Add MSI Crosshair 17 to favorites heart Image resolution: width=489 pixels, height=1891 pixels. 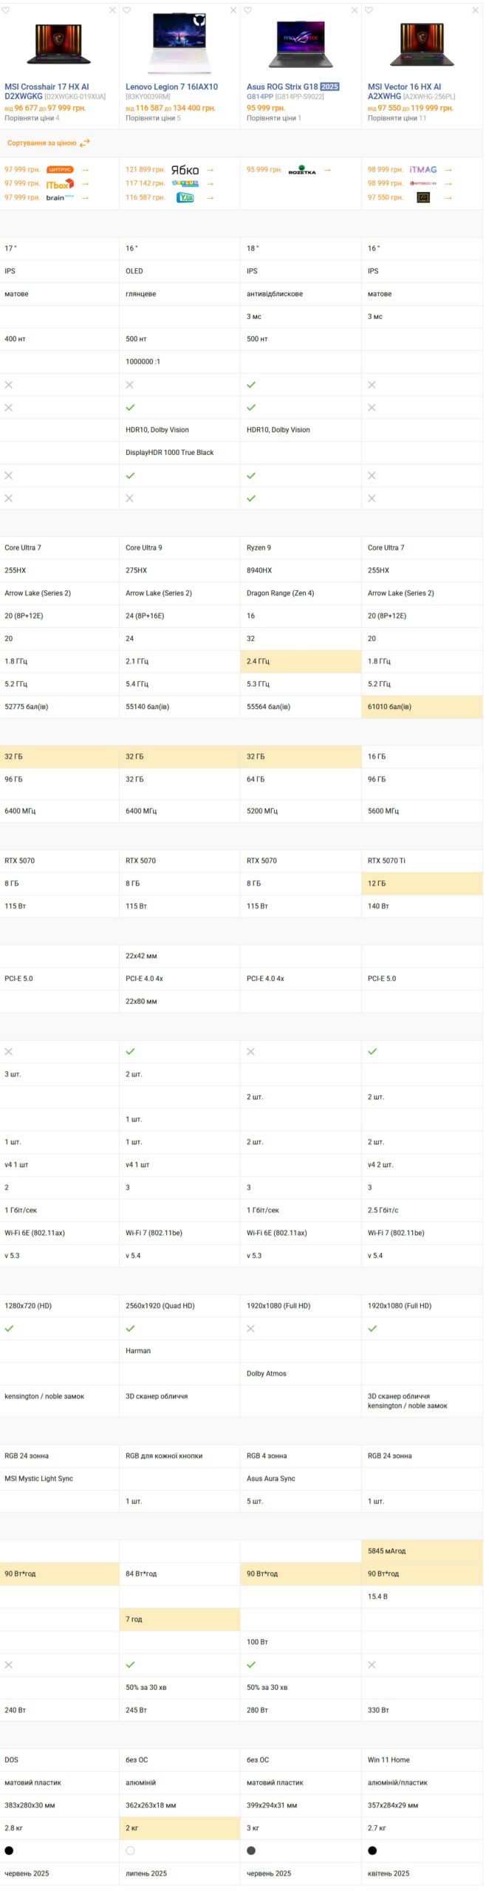click(6, 10)
